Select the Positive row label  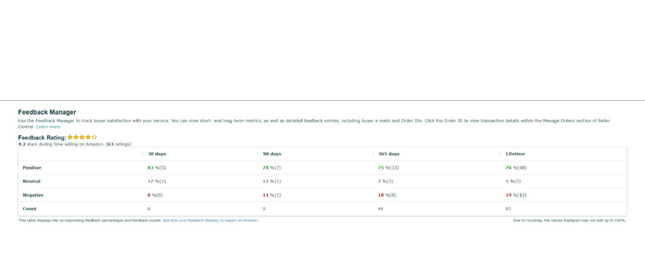(33, 167)
